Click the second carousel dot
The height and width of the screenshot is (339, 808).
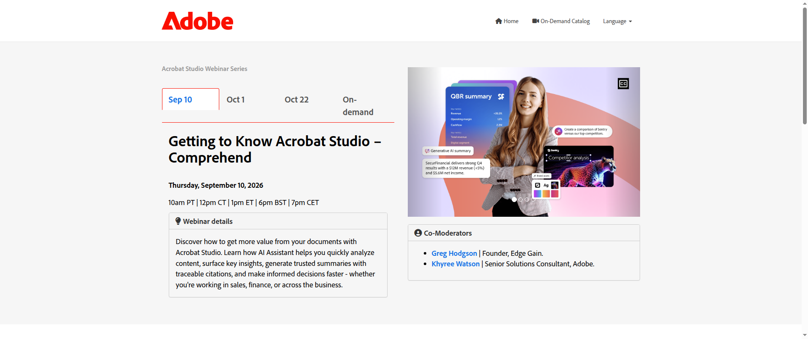521,200
